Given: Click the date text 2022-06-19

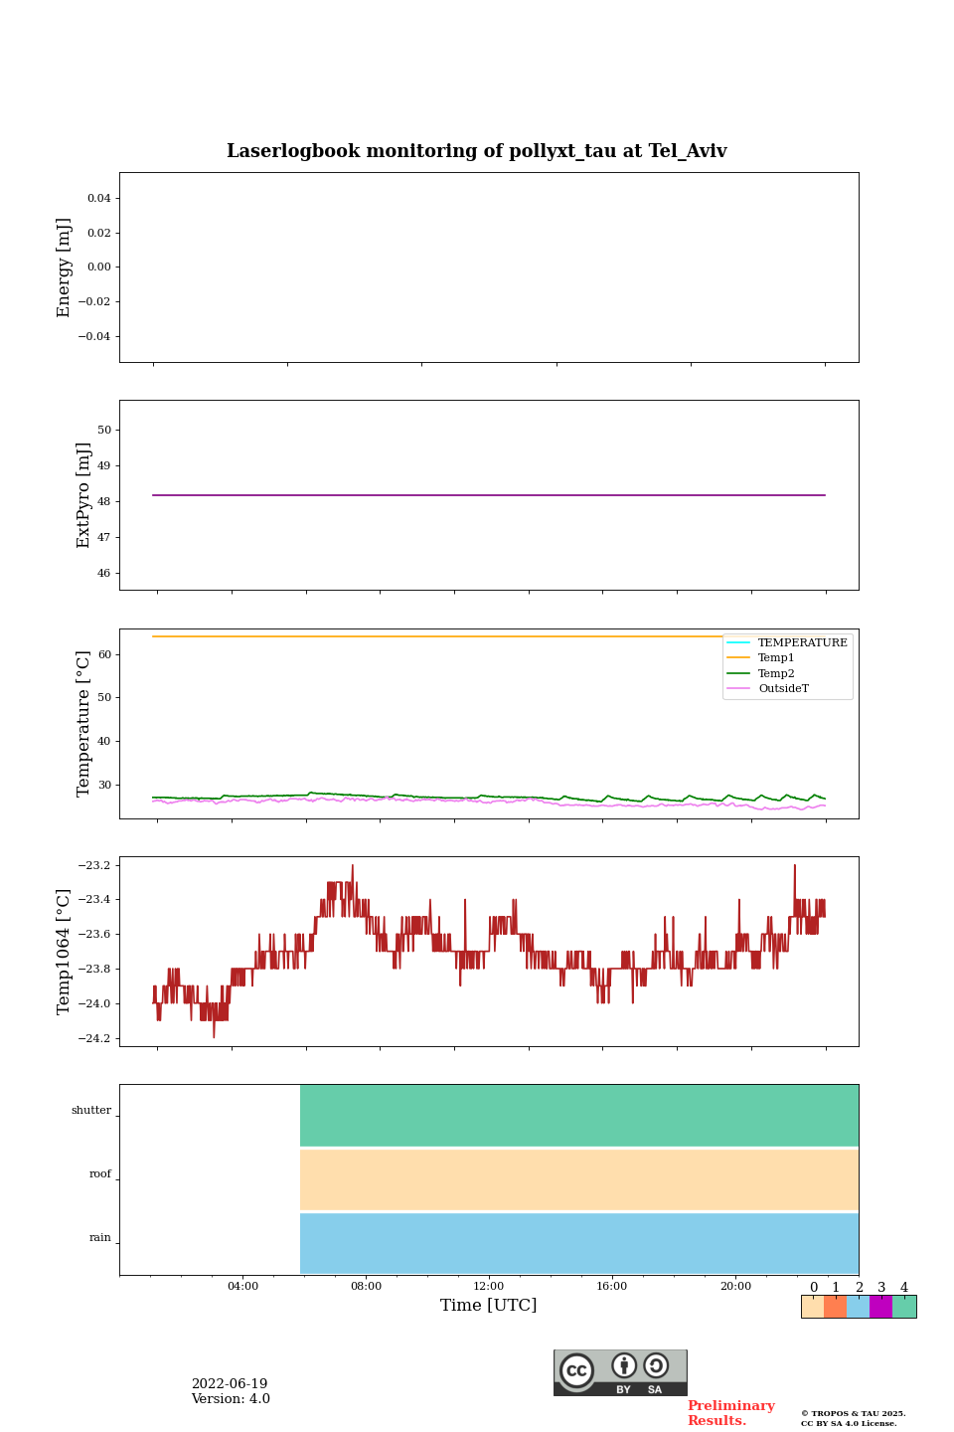Looking at the screenshot, I should click(x=230, y=1384).
